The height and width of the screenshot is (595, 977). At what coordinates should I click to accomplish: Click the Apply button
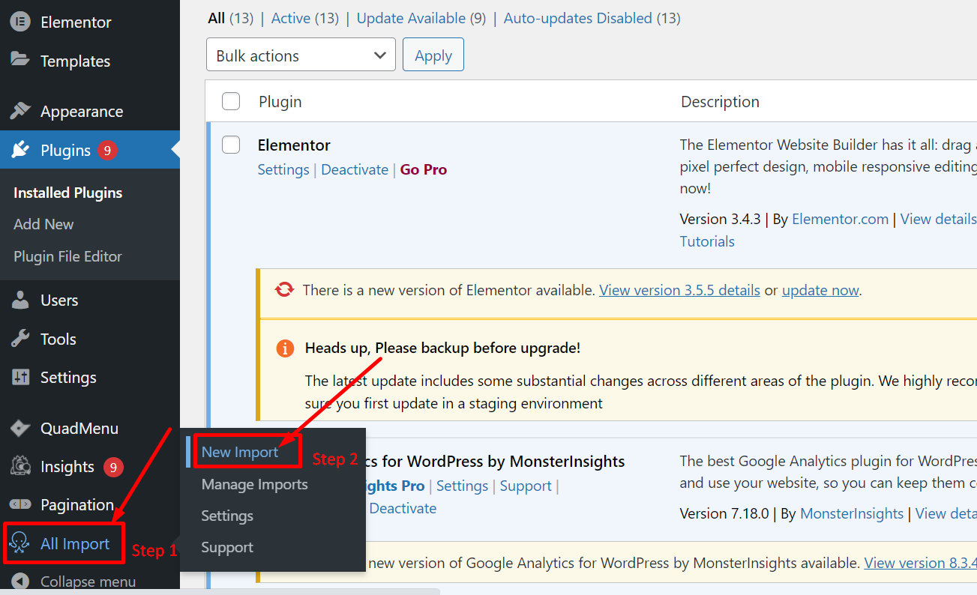pyautogui.click(x=433, y=54)
